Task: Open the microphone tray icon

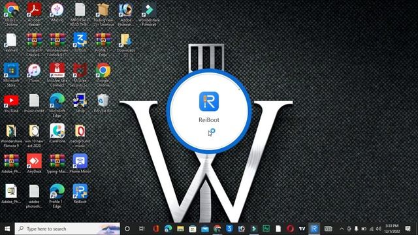Action: (x=356, y=228)
